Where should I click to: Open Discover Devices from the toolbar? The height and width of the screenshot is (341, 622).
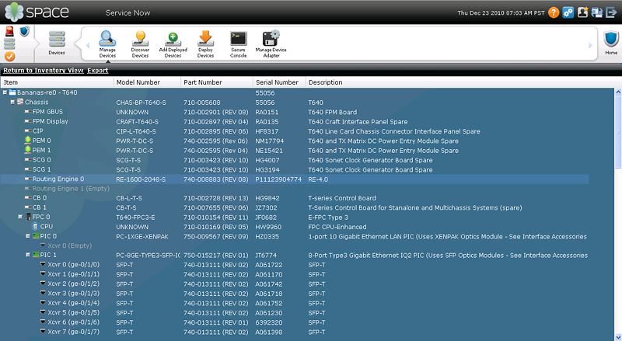click(x=140, y=41)
